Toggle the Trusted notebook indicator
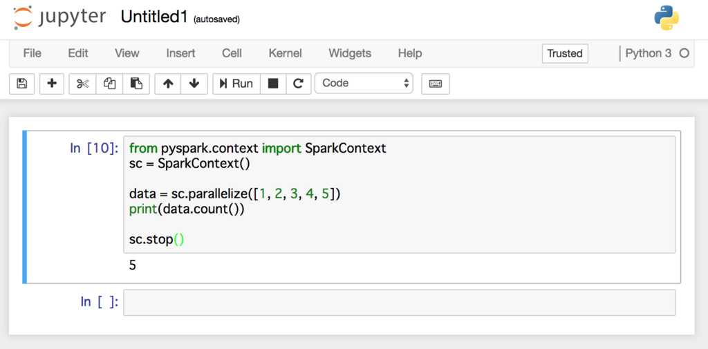Image resolution: width=708 pixels, height=349 pixels. coord(565,53)
